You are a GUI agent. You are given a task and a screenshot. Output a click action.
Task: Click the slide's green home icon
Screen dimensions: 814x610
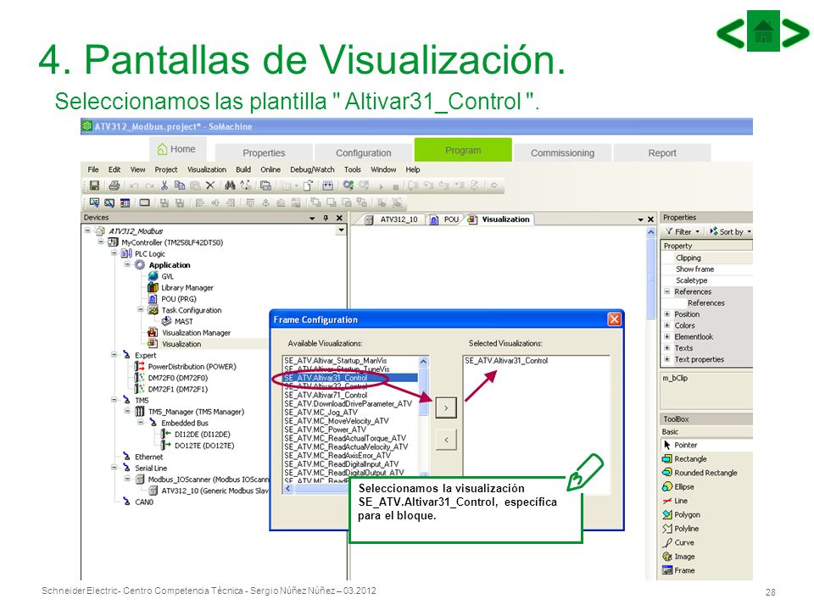tap(763, 30)
